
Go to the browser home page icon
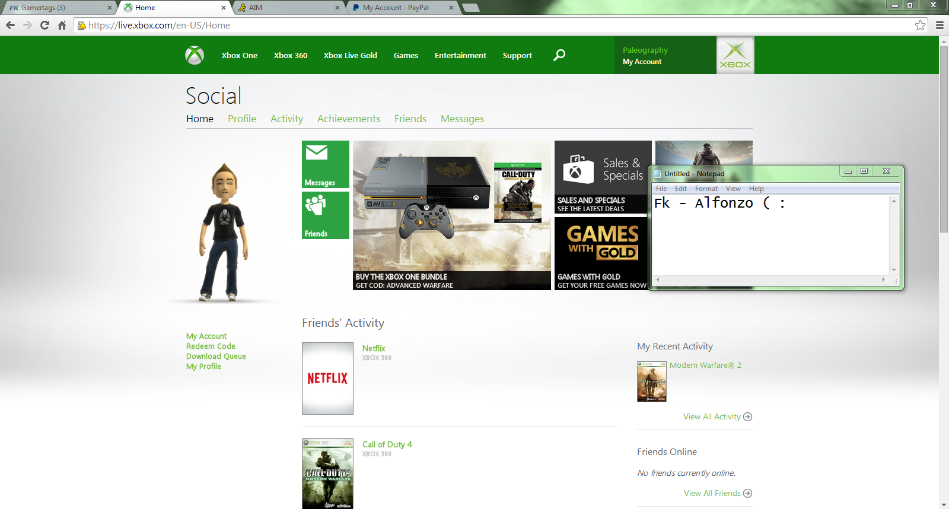62,25
